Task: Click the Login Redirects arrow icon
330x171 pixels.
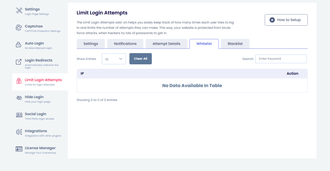Action: point(19,62)
